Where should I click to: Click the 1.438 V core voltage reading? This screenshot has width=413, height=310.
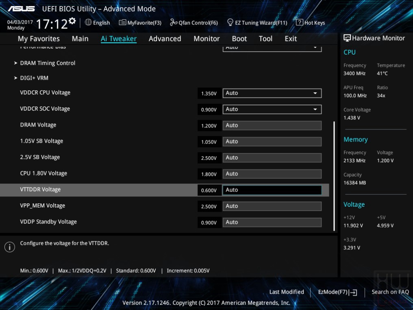pos(352,118)
